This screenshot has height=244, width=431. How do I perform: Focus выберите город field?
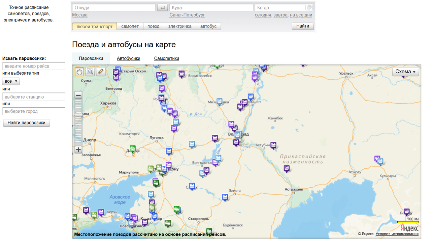pyautogui.click(x=34, y=111)
